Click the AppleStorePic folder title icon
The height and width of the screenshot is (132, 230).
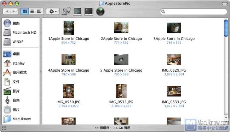coord(101,4)
